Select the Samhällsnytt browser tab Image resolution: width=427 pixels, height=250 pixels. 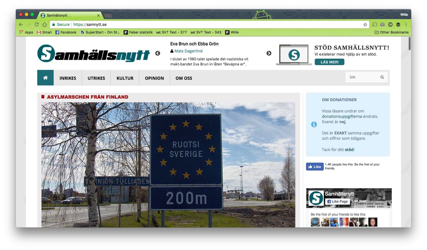[x=70, y=15]
